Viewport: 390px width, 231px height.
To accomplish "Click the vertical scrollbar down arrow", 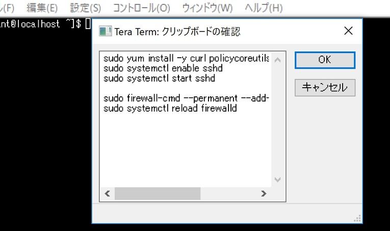I will 277,179.
